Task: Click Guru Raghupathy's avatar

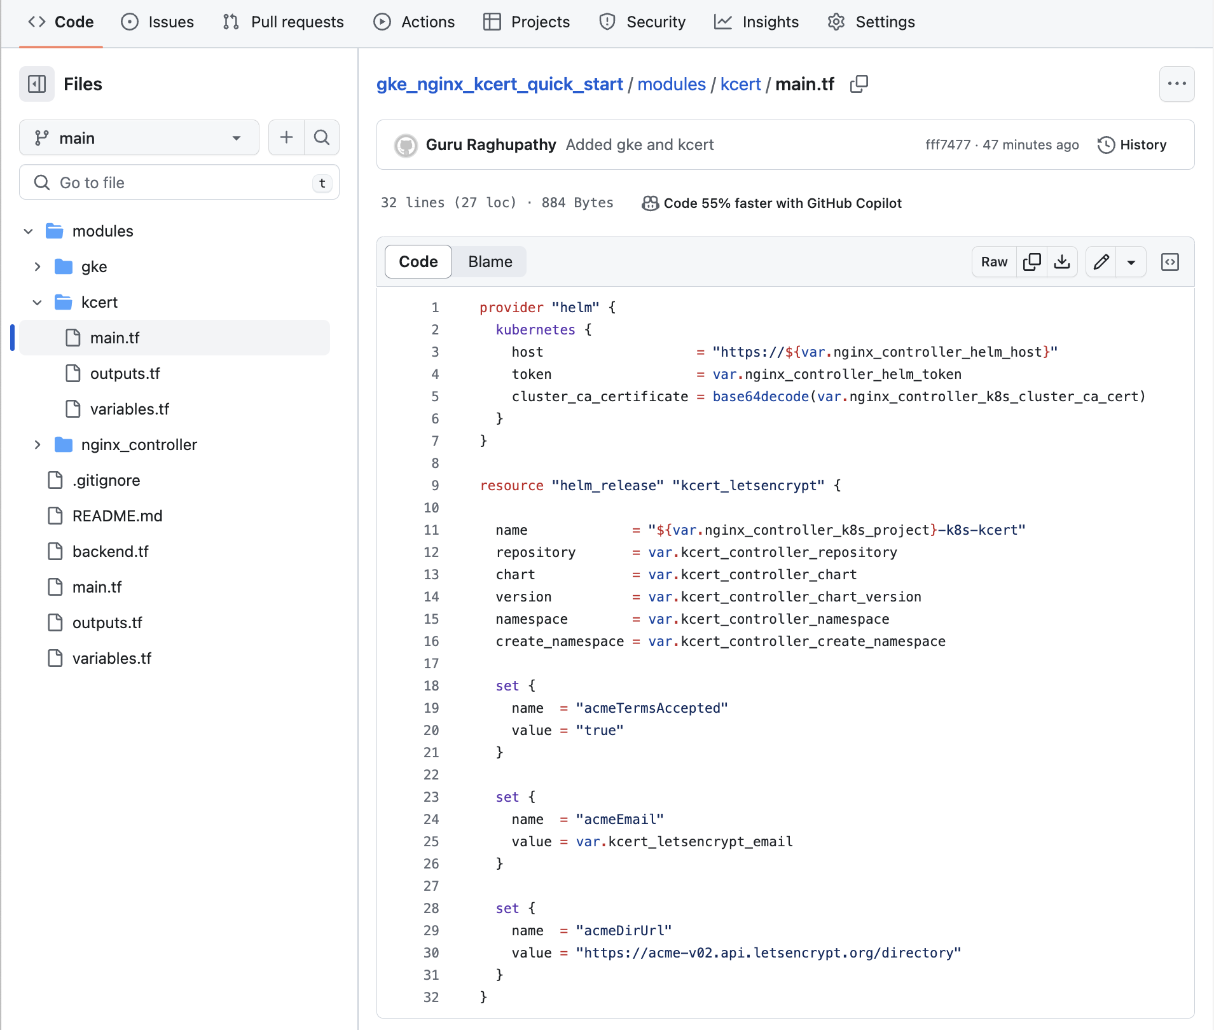Action: [405, 145]
